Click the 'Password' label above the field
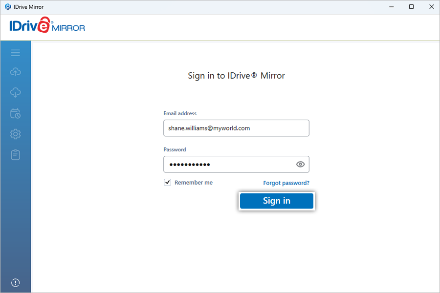 [x=175, y=149]
